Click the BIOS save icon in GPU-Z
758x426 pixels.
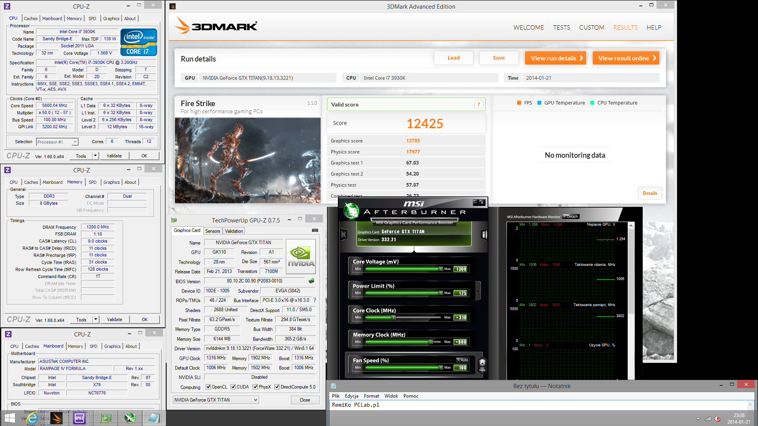tap(311, 281)
